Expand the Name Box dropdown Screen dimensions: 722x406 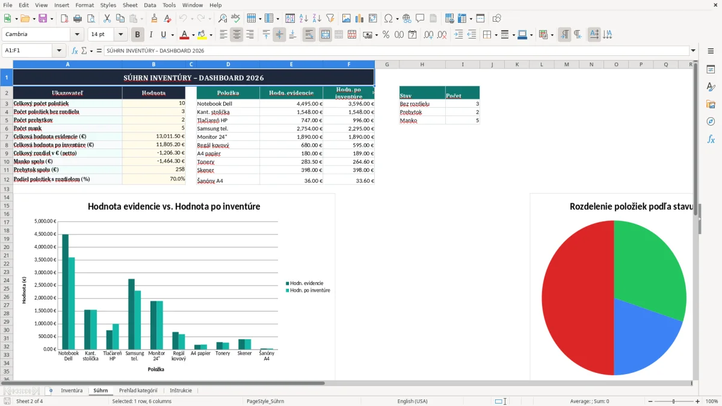tap(59, 51)
